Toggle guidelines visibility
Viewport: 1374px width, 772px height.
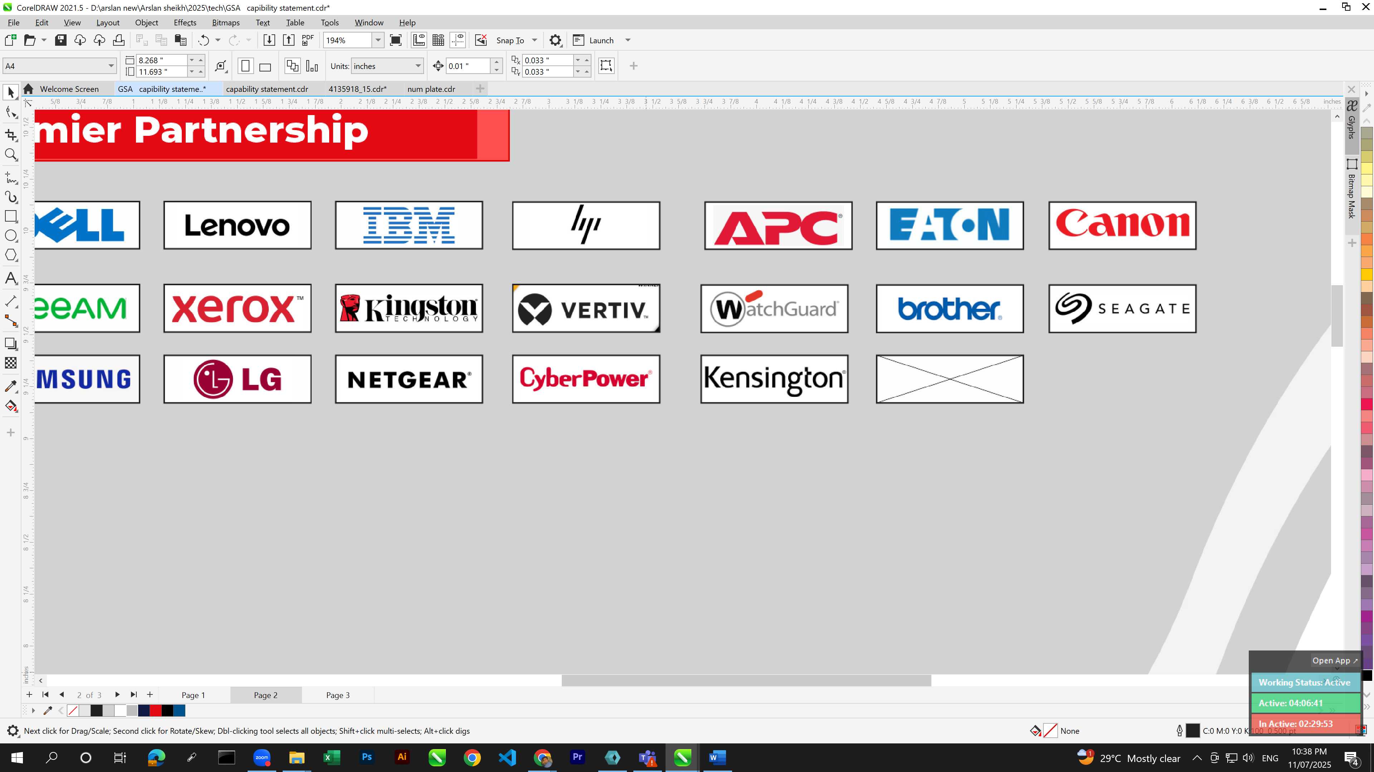458,40
